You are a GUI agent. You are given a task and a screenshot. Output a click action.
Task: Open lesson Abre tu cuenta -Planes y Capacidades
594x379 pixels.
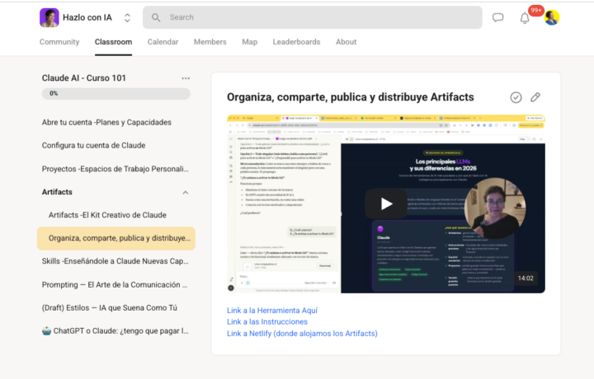point(106,122)
